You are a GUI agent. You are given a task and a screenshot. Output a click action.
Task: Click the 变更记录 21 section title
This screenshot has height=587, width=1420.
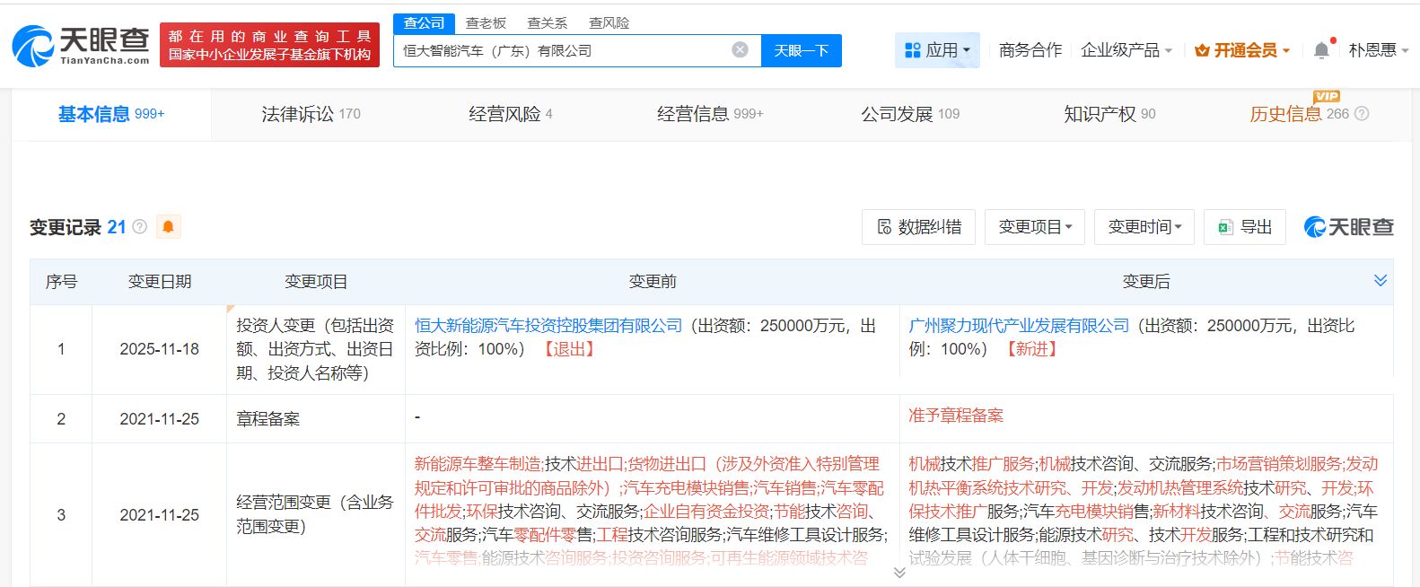pyautogui.click(x=78, y=227)
